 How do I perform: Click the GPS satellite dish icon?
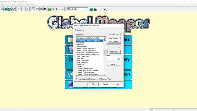tap(105, 9)
